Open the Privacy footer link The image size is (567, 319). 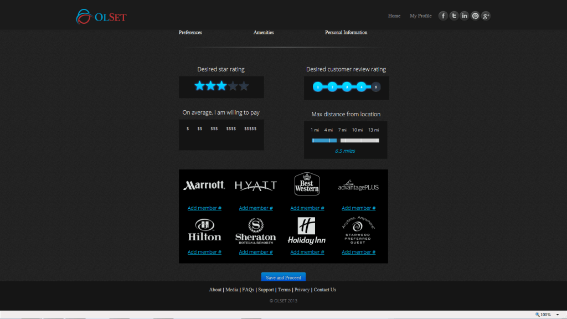[302, 290]
